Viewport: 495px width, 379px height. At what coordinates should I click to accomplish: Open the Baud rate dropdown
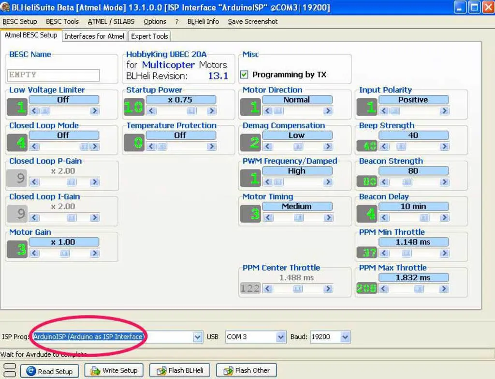click(x=345, y=337)
